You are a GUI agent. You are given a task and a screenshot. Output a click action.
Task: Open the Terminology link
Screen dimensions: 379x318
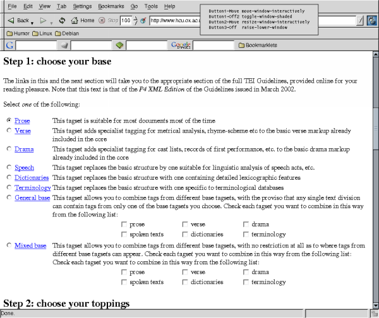[x=33, y=188]
